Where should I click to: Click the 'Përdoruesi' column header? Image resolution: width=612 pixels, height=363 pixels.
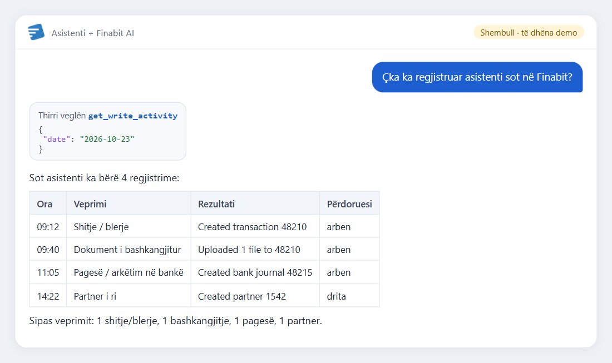coord(349,203)
